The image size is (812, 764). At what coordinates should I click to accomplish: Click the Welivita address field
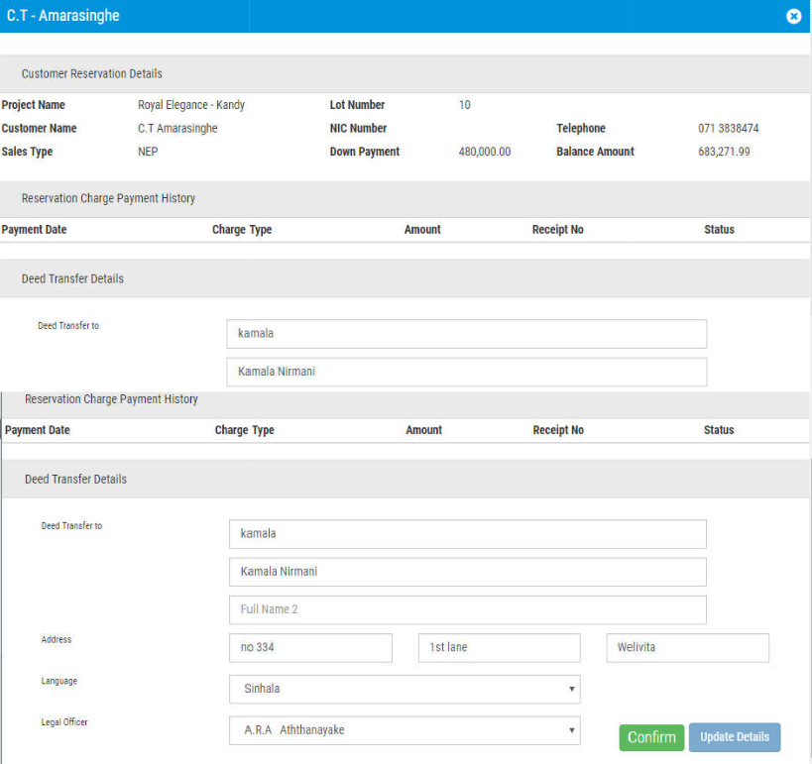687,648
